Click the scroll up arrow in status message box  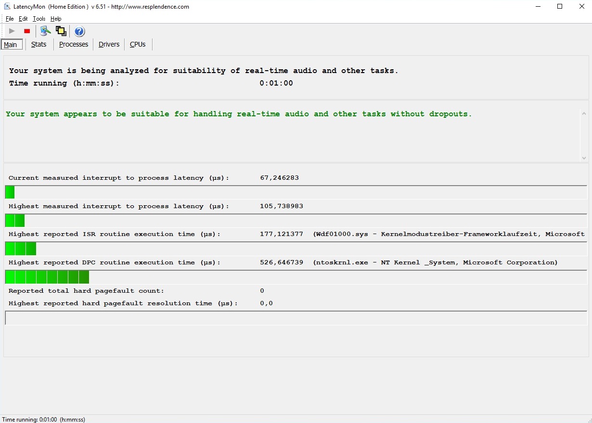pyautogui.click(x=584, y=114)
